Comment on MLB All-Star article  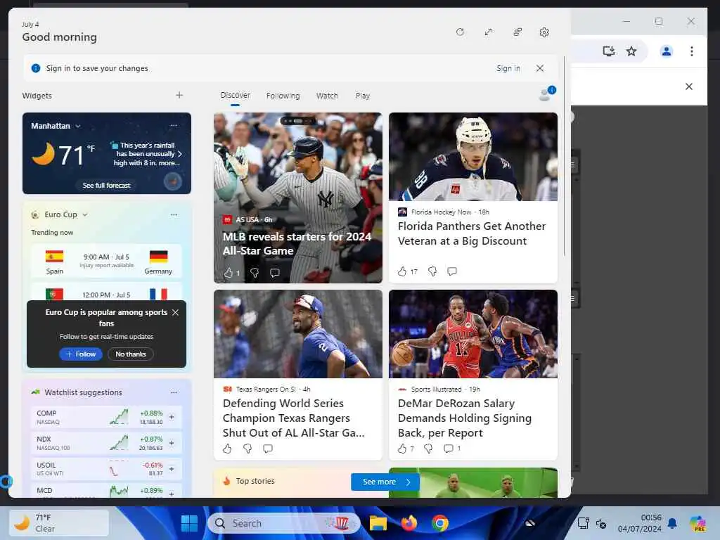(x=275, y=273)
